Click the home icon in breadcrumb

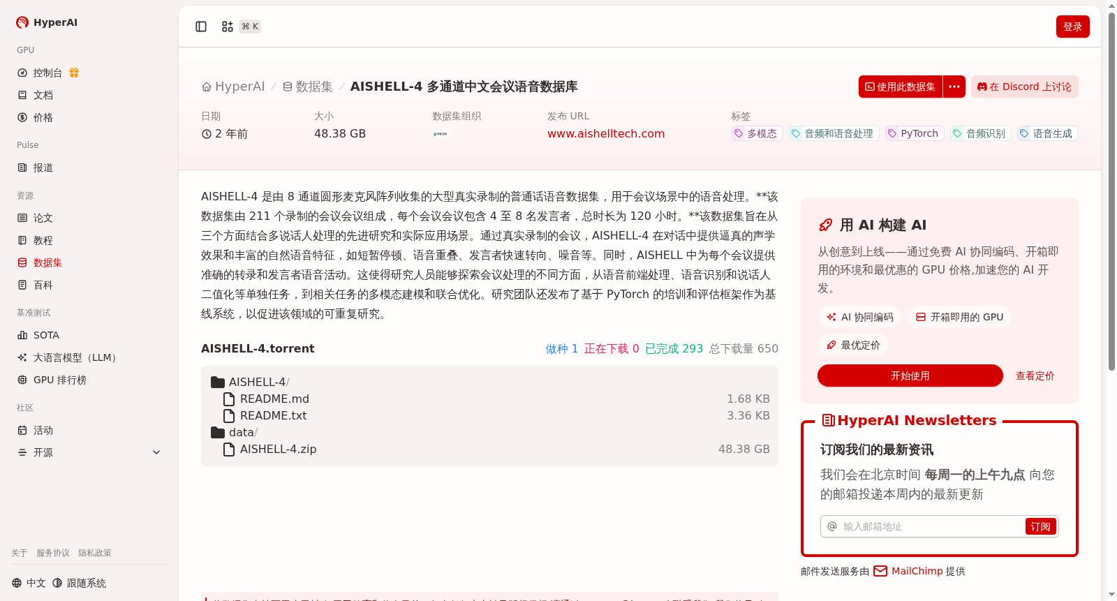[207, 87]
